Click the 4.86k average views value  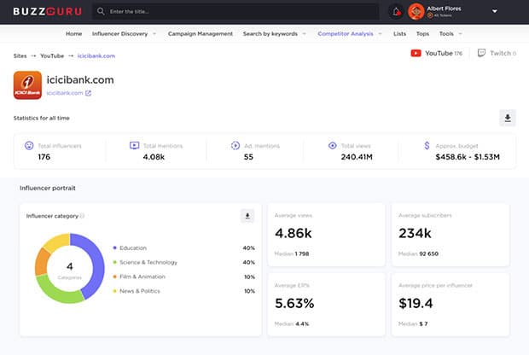[x=294, y=233]
